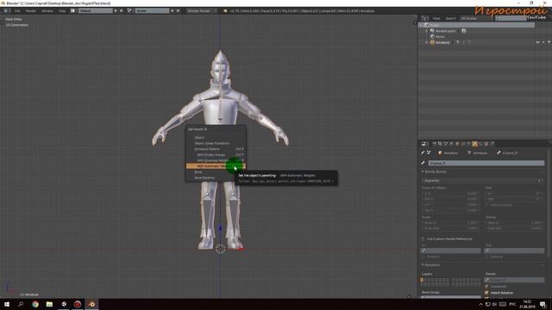
Task: Toggle the Connected checkbox
Action: click(x=486, y=287)
